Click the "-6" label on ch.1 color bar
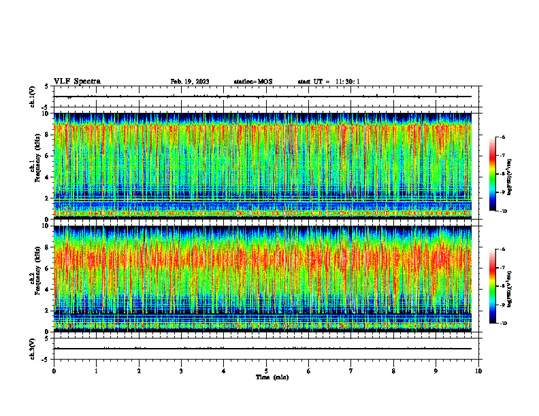 (503, 137)
